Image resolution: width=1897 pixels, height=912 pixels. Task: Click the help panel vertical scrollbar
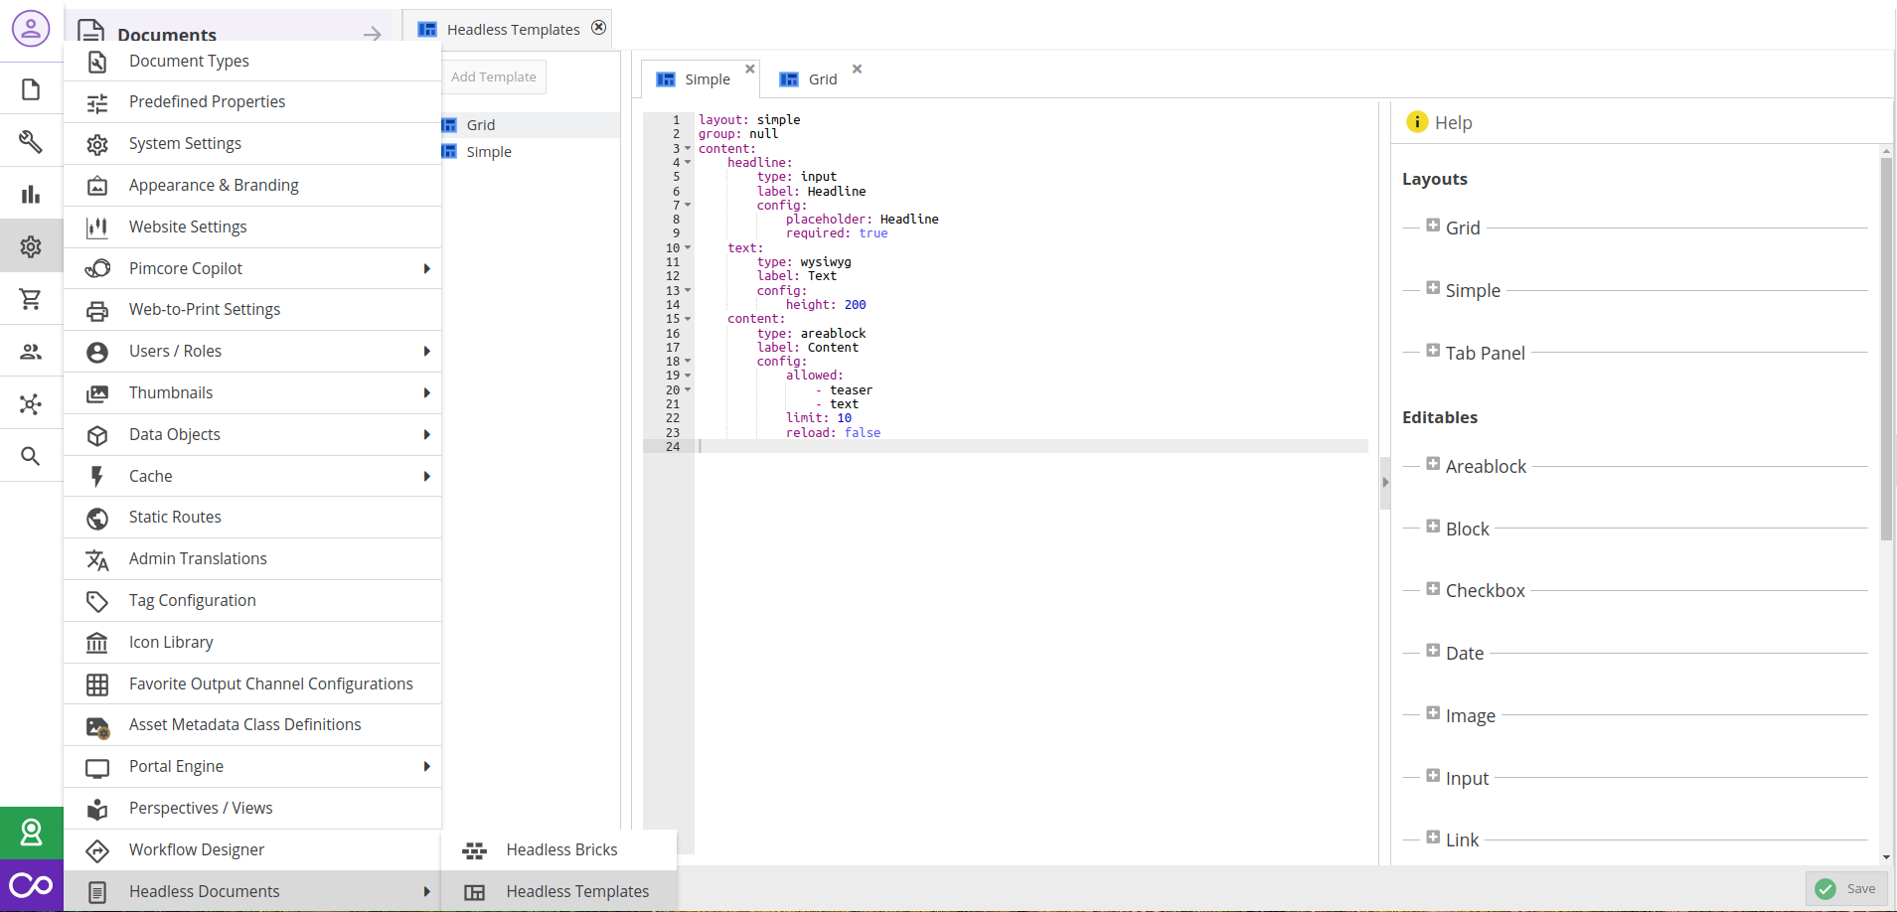1886,348
